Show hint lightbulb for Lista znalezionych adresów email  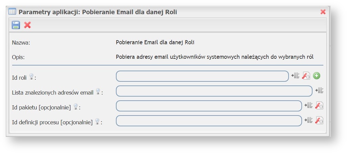pyautogui.click(x=98, y=91)
